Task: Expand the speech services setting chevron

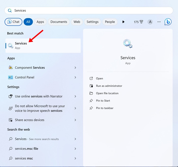Action: click(x=75, y=108)
